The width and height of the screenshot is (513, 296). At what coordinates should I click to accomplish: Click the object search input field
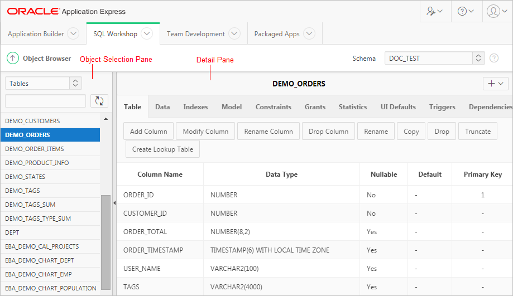pos(45,101)
